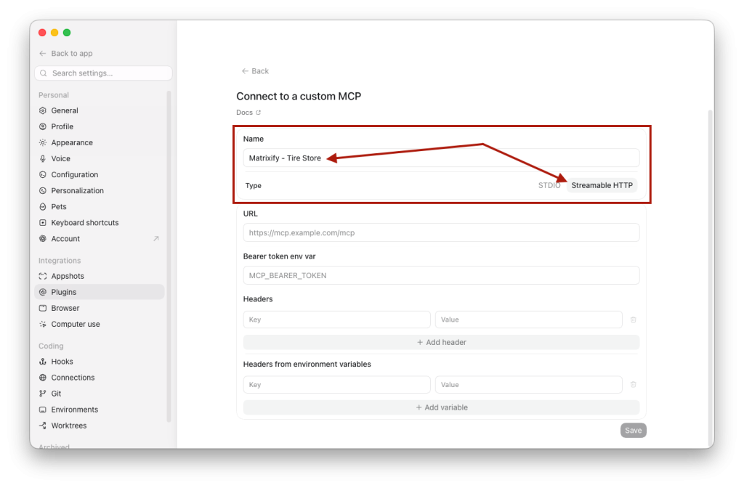Image resolution: width=744 pixels, height=488 pixels.
Task: Click the Pets sidebar icon
Action: (x=43, y=207)
